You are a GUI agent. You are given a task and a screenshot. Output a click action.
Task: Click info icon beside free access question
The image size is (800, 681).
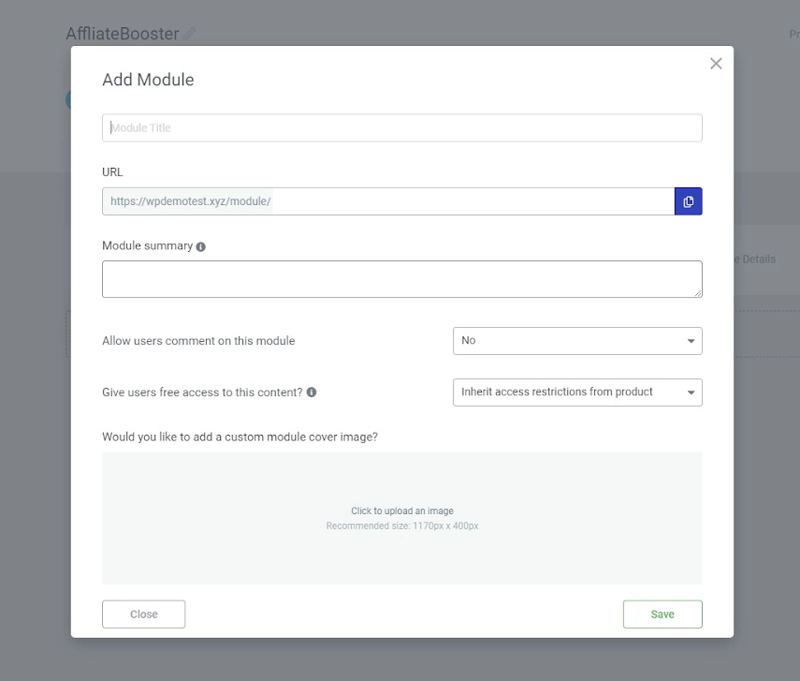312,392
